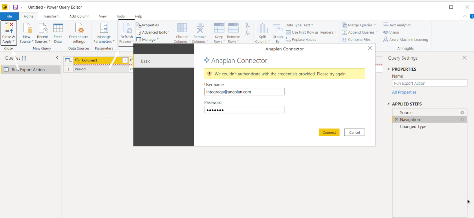This screenshot has width=474, height=218.
Task: Select the Source applied step
Action: pyautogui.click(x=429, y=113)
